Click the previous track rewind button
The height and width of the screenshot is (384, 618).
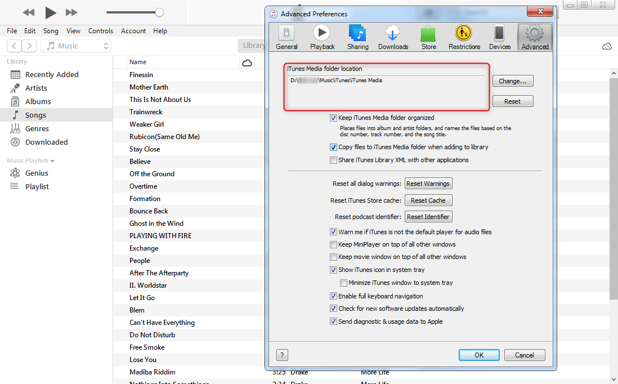click(x=28, y=12)
